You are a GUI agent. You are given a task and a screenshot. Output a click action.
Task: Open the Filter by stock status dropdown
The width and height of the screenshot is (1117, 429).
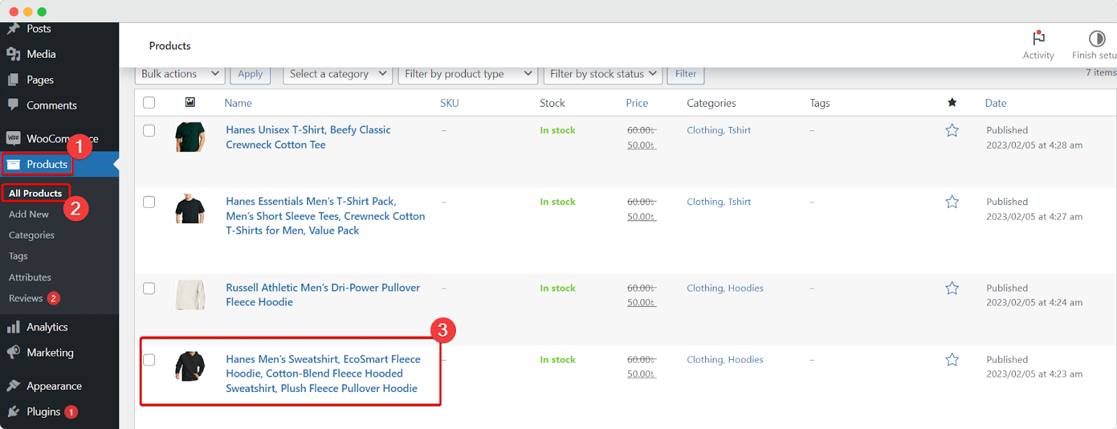point(603,74)
